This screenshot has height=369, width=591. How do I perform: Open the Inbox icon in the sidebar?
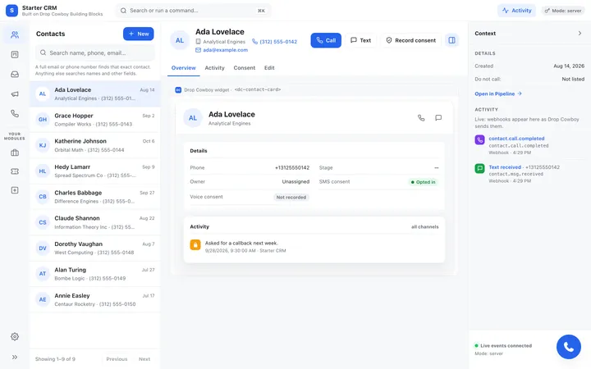tap(15, 74)
